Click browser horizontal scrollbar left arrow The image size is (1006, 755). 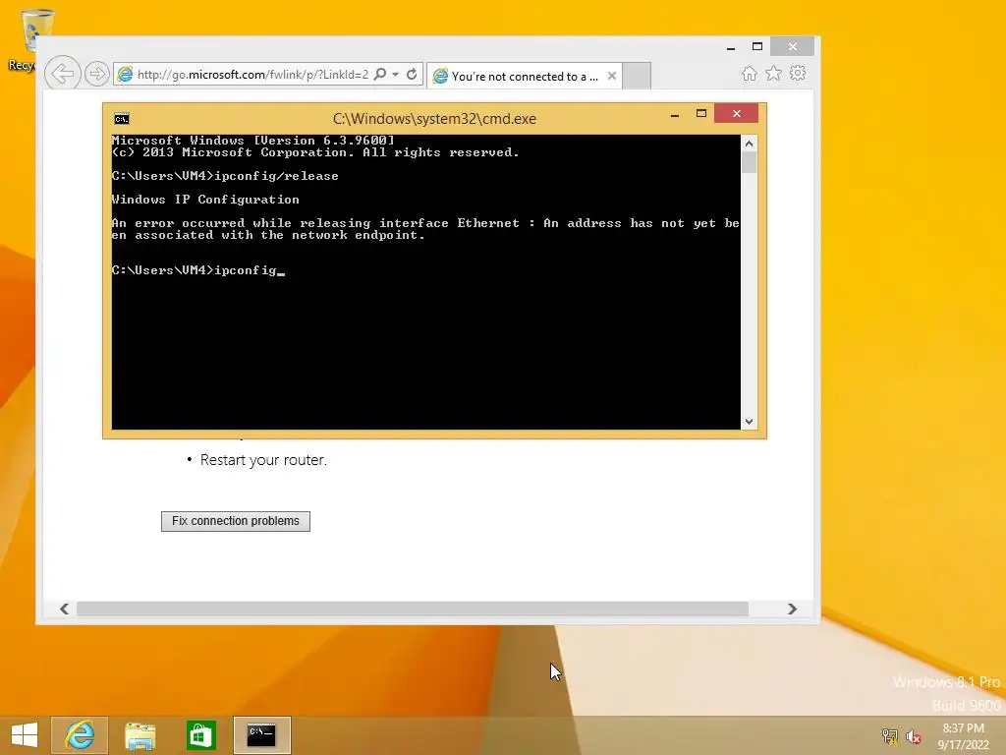click(x=64, y=609)
